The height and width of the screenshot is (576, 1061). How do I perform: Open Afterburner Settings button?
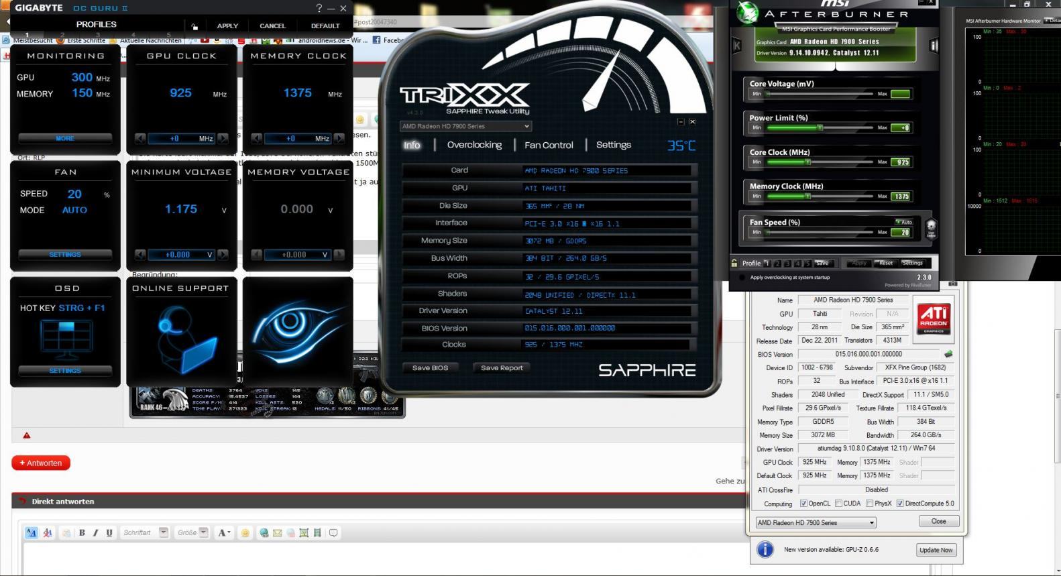[912, 264]
